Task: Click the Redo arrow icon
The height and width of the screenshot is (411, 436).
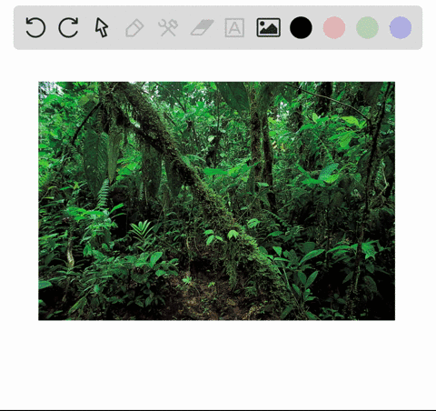Action: [68, 27]
